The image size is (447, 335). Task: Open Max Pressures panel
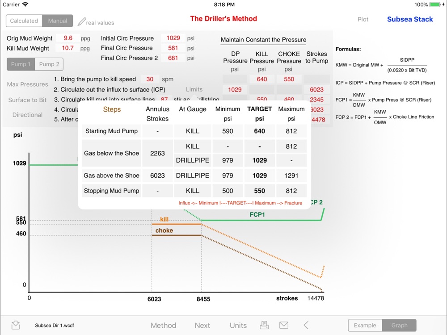[27, 84]
